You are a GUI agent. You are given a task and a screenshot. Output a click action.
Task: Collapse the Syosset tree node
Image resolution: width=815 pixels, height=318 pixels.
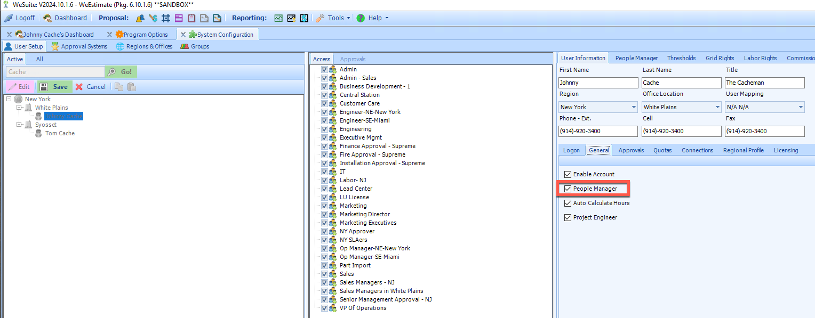[19, 125]
